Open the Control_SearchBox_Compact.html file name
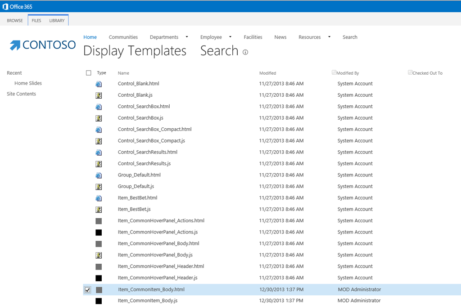 pyautogui.click(x=155, y=129)
